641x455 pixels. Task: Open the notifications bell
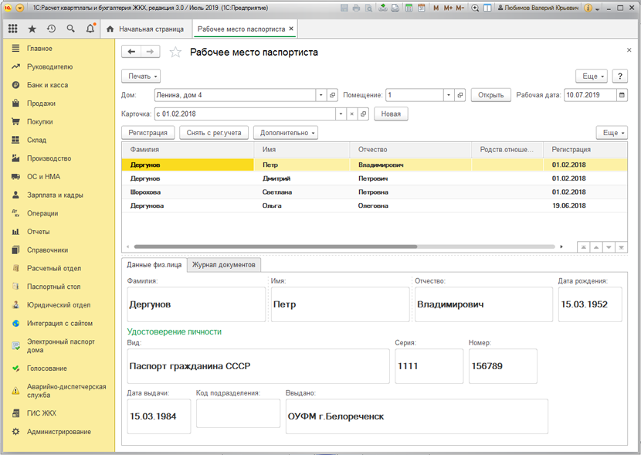[90, 29]
